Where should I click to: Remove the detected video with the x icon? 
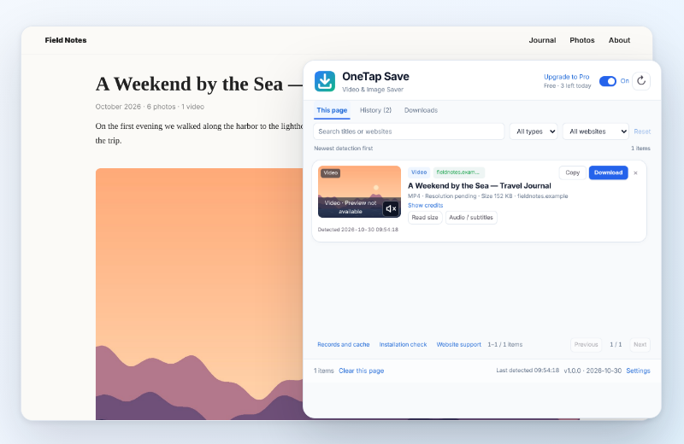[635, 173]
